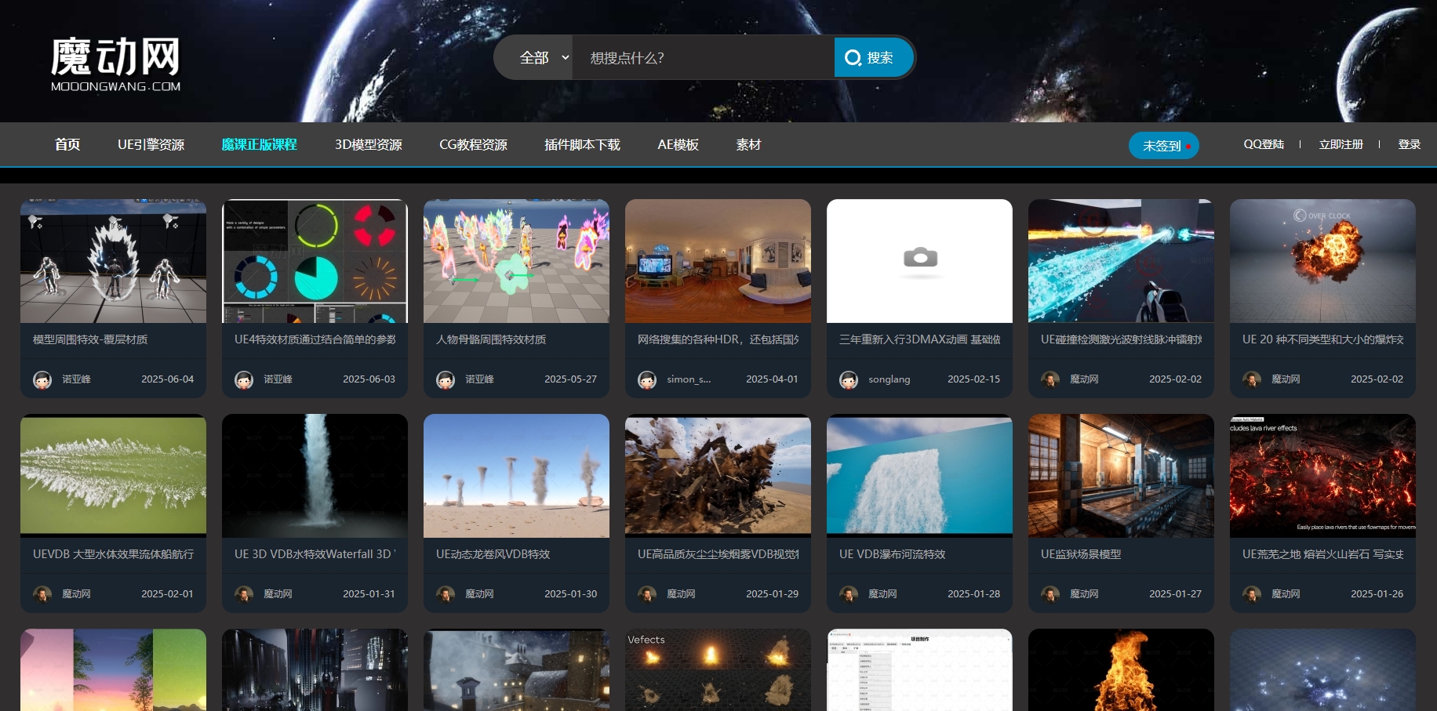
Task: Open the CG教程资源 menu
Action: click(x=473, y=144)
